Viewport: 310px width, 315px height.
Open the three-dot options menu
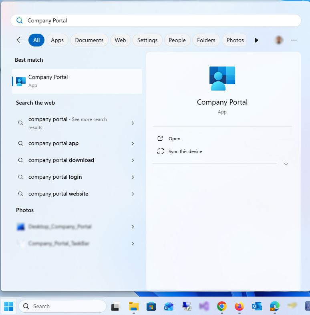[294, 40]
